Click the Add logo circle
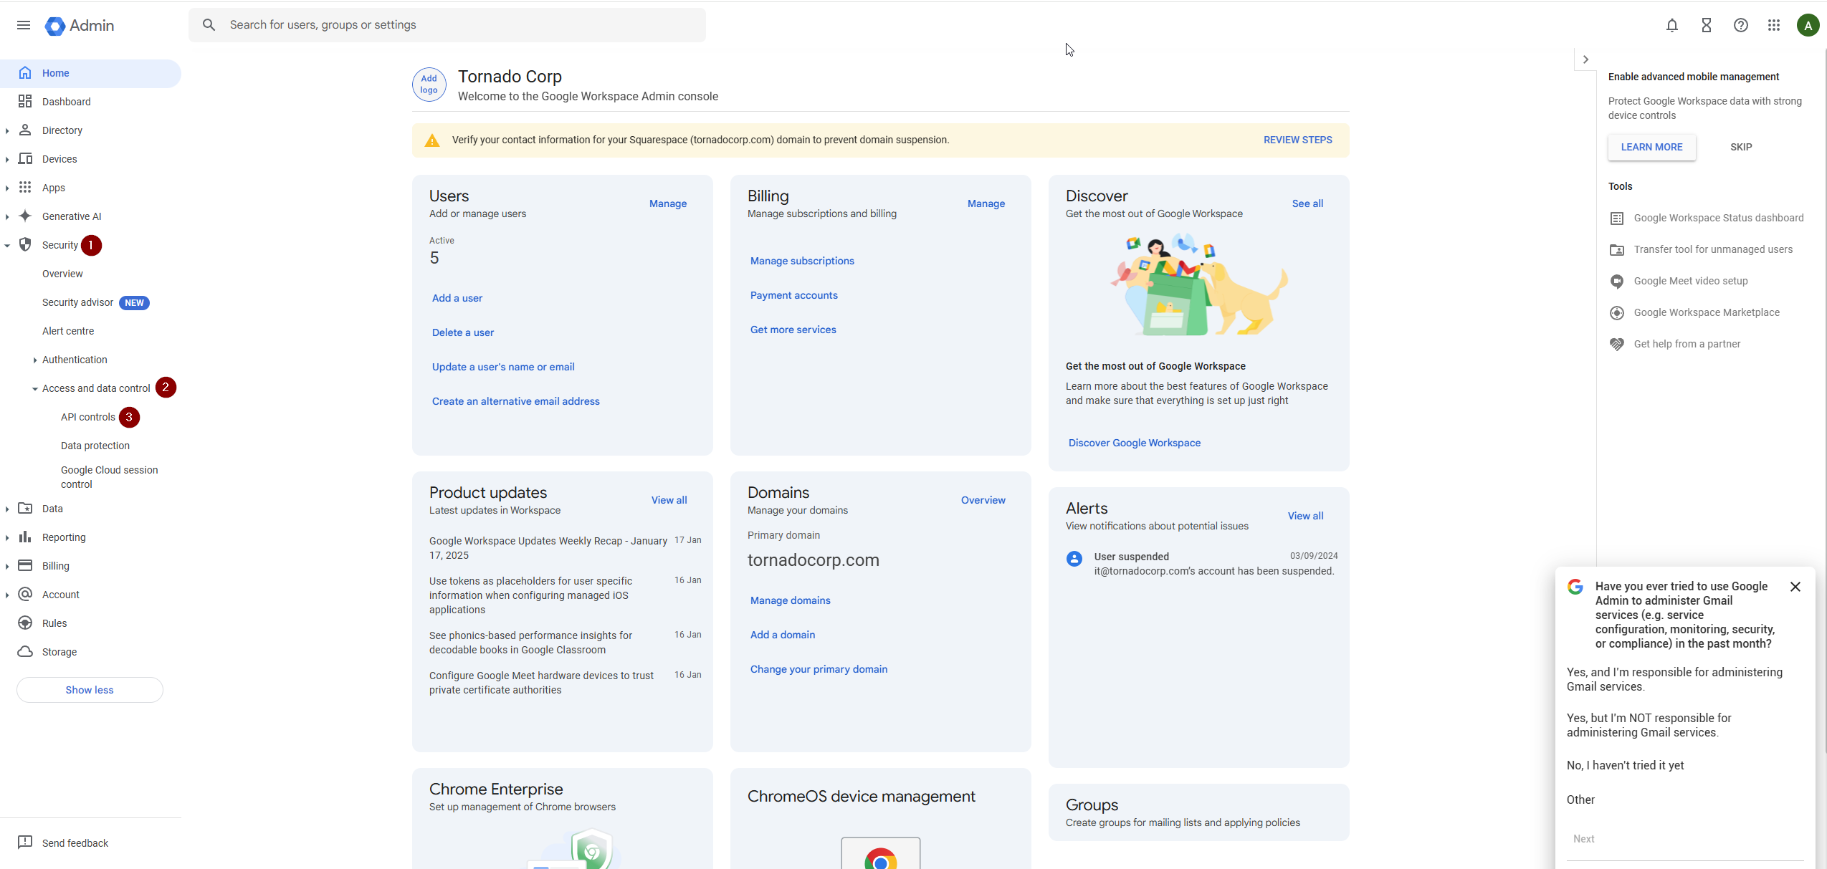Viewport: 1827px width, 869px height. point(429,85)
